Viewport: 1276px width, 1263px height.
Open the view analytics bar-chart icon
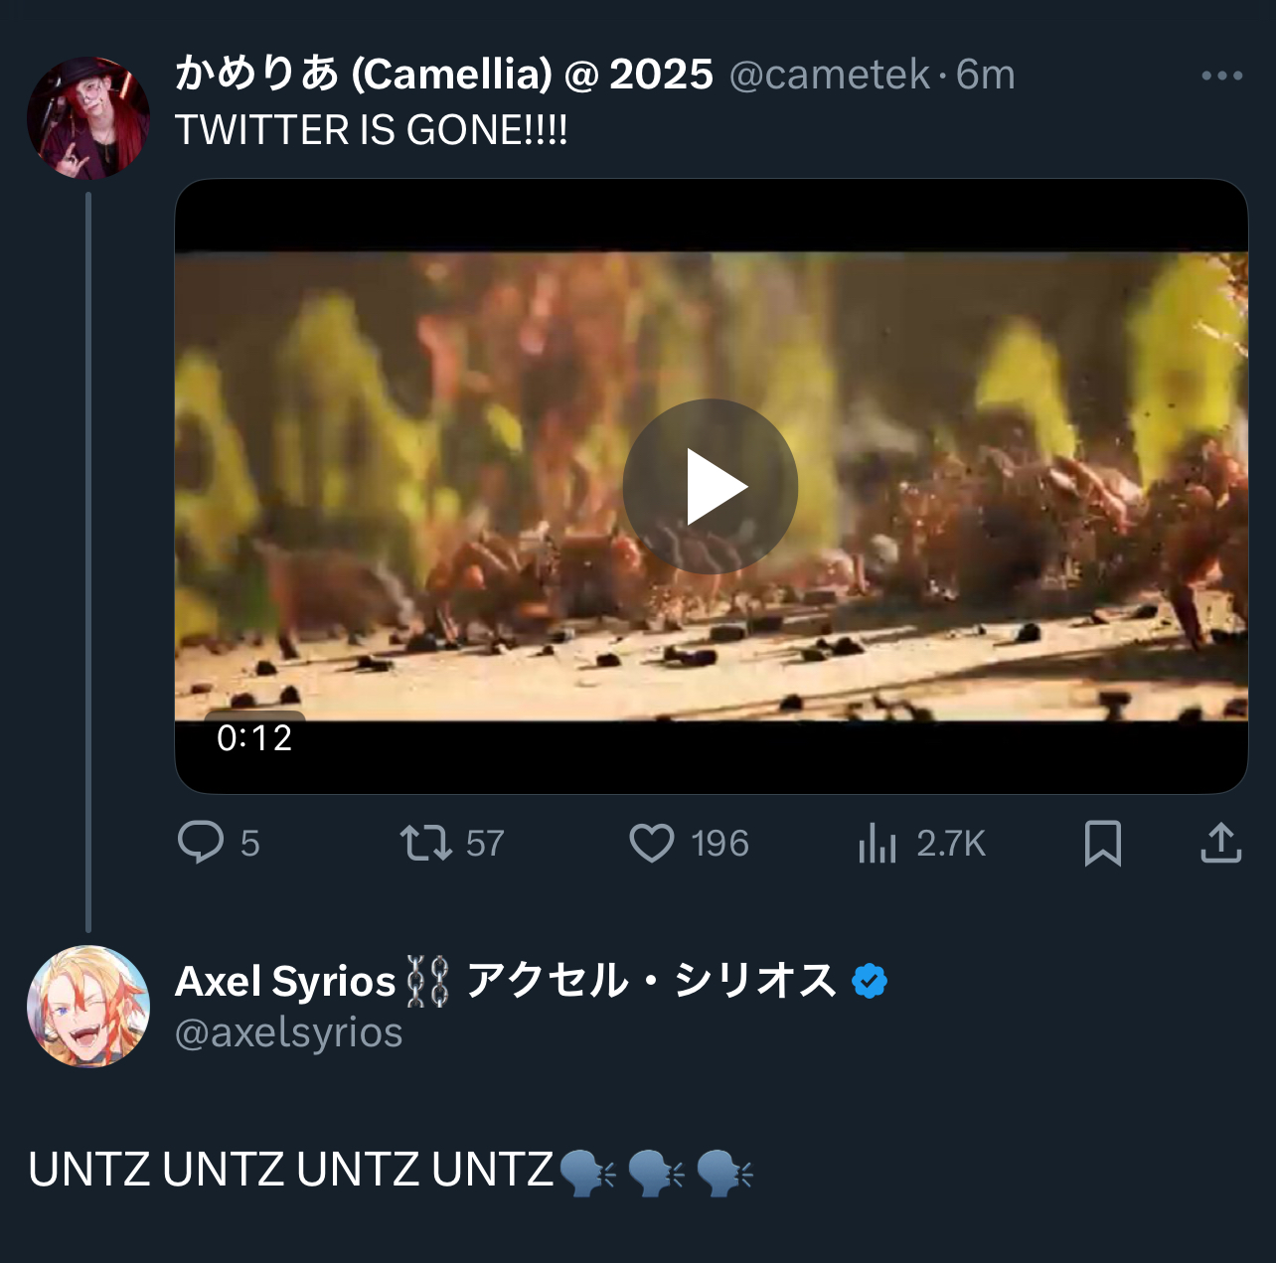[x=877, y=844]
